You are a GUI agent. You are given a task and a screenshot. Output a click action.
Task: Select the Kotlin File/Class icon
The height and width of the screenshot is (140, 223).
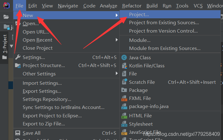(x=124, y=65)
